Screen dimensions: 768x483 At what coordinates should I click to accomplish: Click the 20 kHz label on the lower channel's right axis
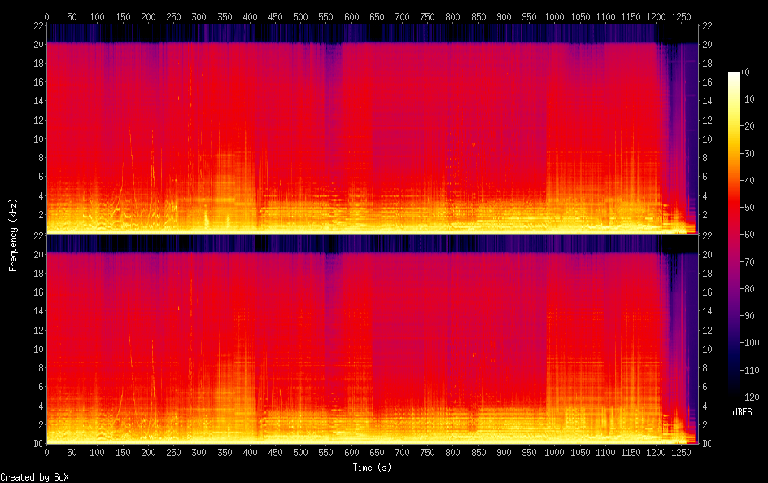pos(707,254)
